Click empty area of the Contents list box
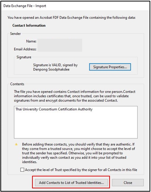This screenshot has width=151, height=192. coord(76,125)
